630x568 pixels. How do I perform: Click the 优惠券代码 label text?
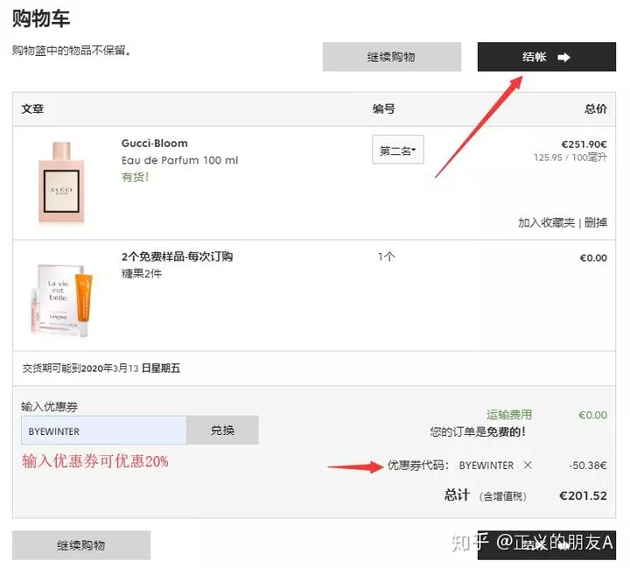coord(418,465)
